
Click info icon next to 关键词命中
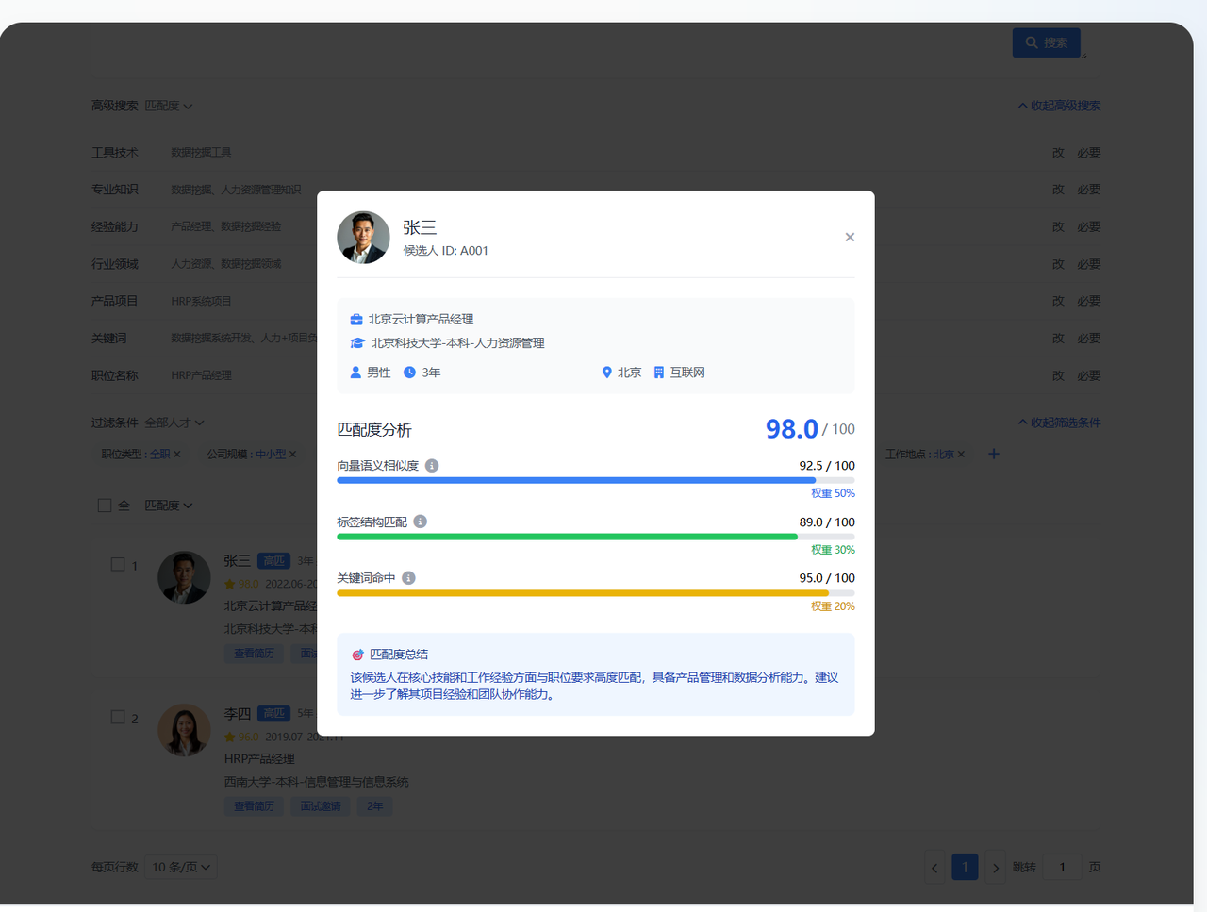[x=408, y=578]
